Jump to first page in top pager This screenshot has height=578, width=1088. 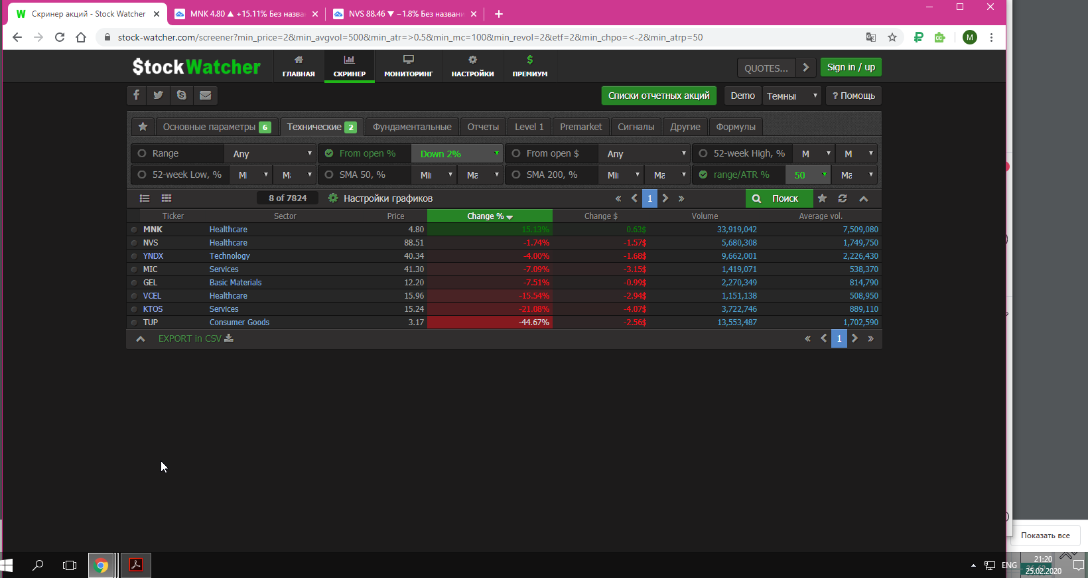pyautogui.click(x=618, y=198)
